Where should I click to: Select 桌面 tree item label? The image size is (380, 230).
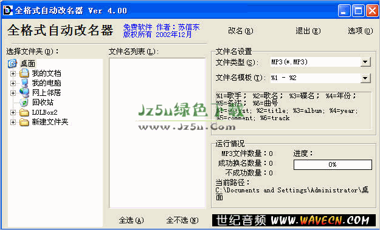click(28, 64)
